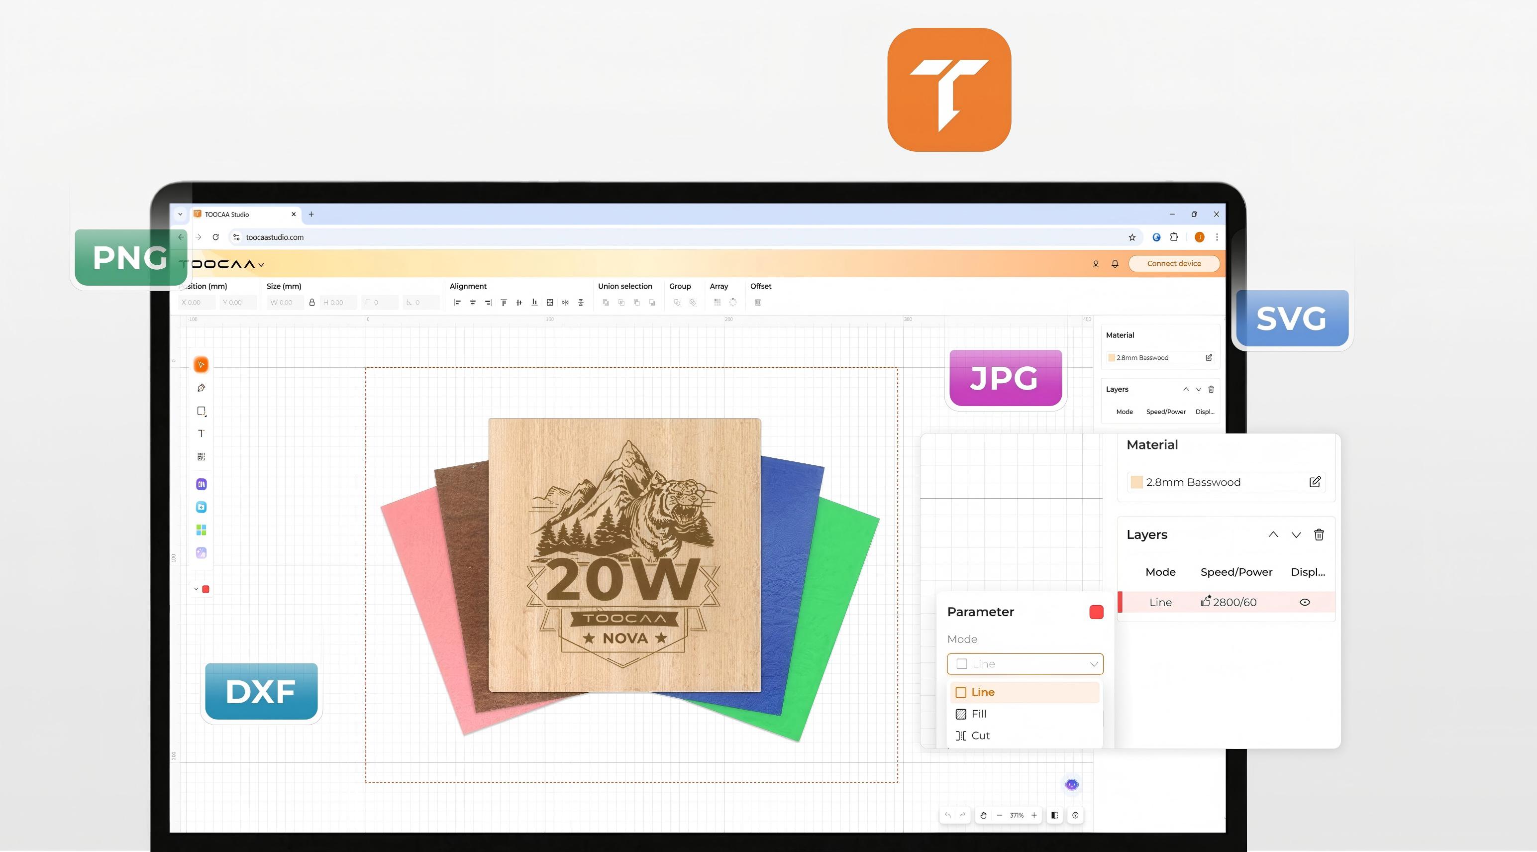
Task: Zoom in with the plus button
Action: [x=1034, y=815]
